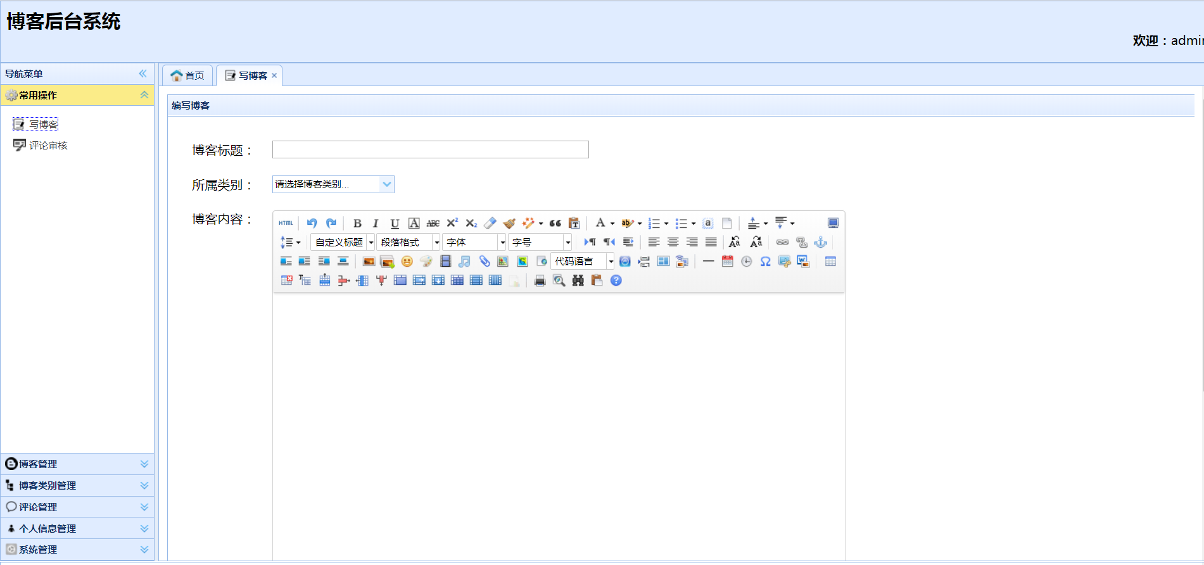The width and height of the screenshot is (1204, 565).
Task: Open the editor help question mark icon
Action: coord(616,281)
